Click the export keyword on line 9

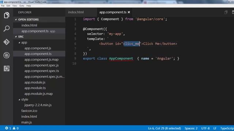[89, 58]
